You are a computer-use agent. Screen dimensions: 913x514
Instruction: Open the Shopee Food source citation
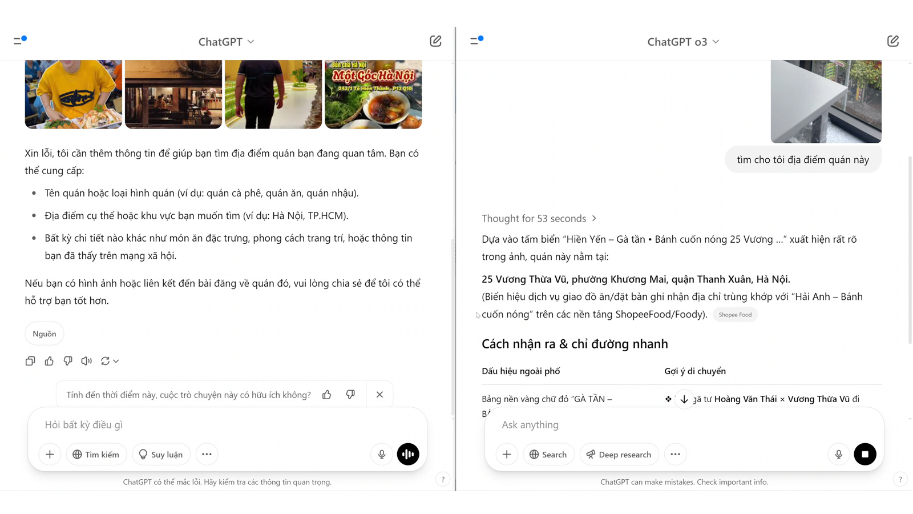click(x=735, y=315)
